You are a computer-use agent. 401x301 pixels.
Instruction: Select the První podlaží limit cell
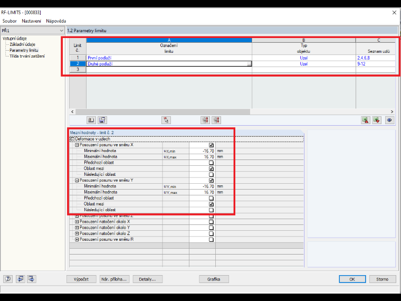click(169, 58)
